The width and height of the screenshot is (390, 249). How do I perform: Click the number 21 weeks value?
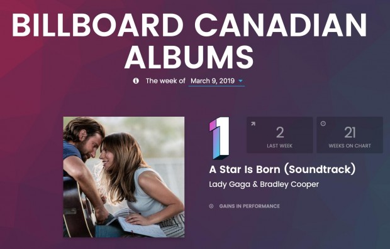350,132
